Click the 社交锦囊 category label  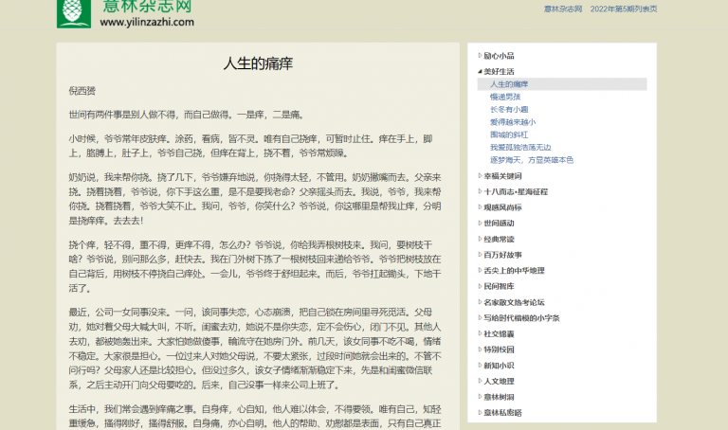pos(499,333)
